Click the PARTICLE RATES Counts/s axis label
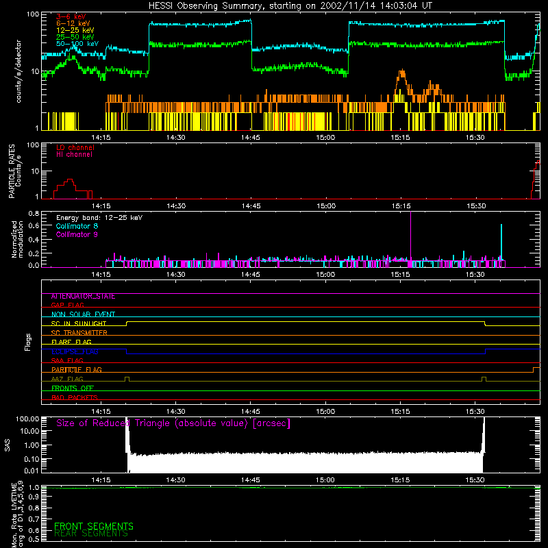The width and height of the screenshot is (548, 548). (14, 171)
